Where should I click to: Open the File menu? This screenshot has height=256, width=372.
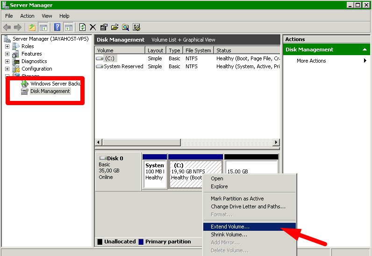coord(9,16)
